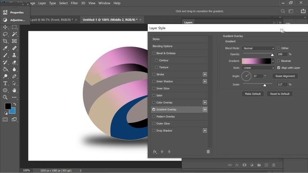308x173 pixels.
Task: Add another Drop Shadow with plus button
Action: pos(205,131)
